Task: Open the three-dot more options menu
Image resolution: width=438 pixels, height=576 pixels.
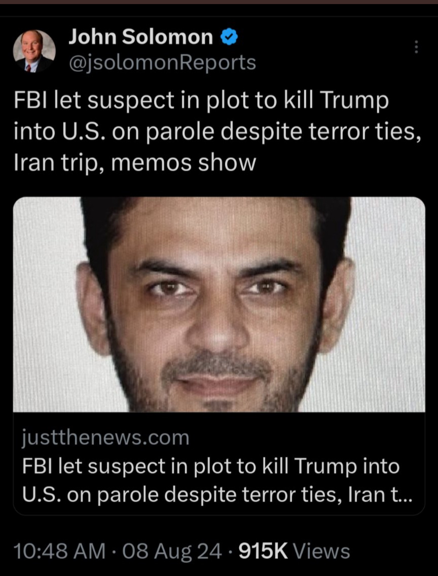Action: coord(416,47)
